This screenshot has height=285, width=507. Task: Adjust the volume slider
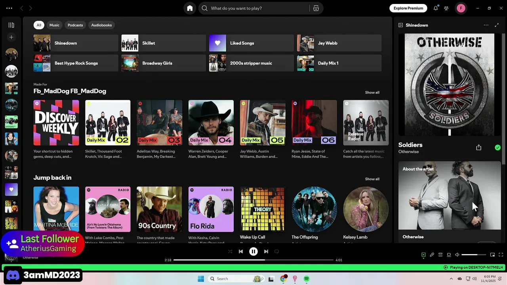pyautogui.click(x=474, y=255)
